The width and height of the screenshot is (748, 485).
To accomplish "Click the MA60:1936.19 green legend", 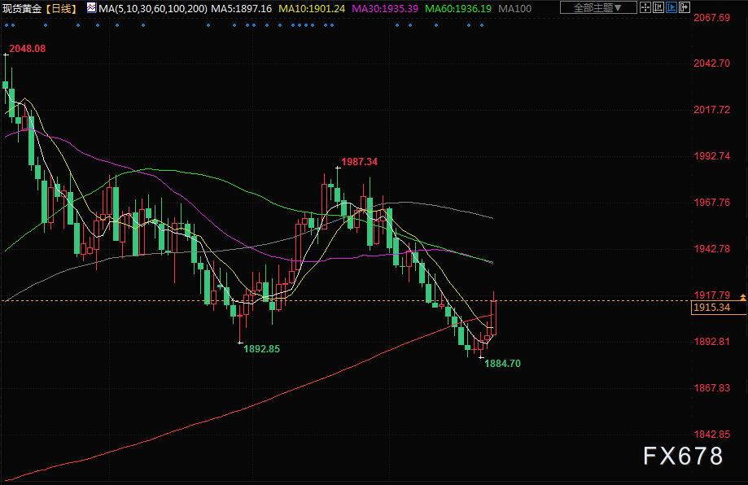I will (458, 9).
